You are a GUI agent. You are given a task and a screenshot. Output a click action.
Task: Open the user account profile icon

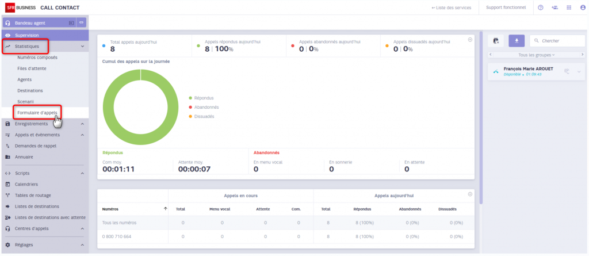[x=583, y=7]
